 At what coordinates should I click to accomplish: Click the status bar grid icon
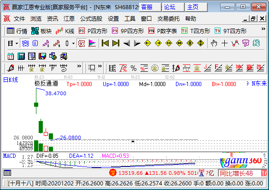click(7, 173)
